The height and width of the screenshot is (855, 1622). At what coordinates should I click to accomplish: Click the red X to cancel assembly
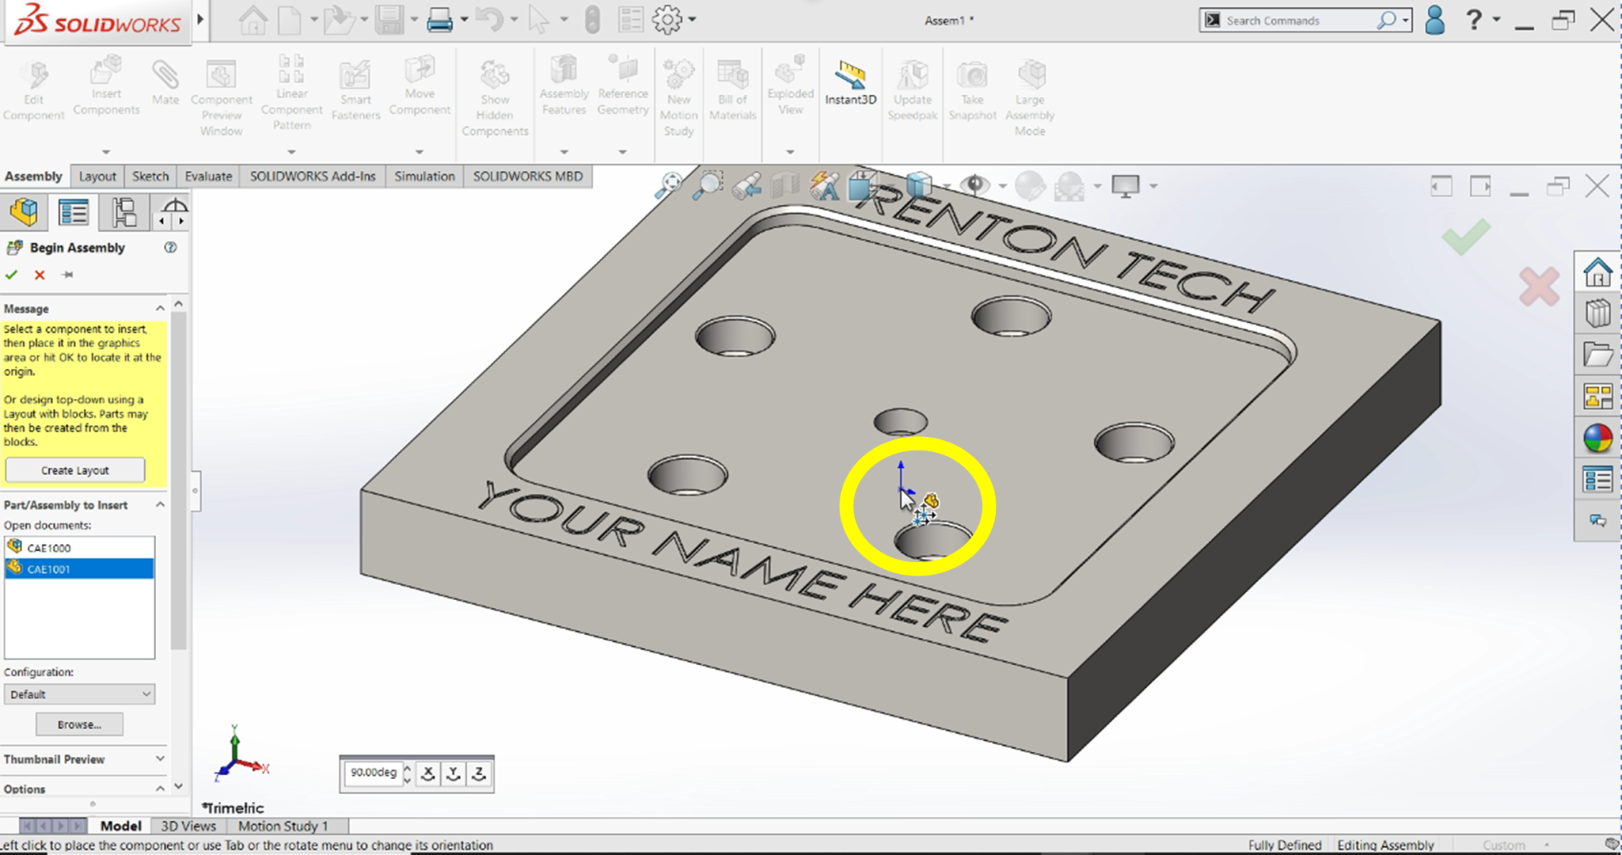click(40, 275)
